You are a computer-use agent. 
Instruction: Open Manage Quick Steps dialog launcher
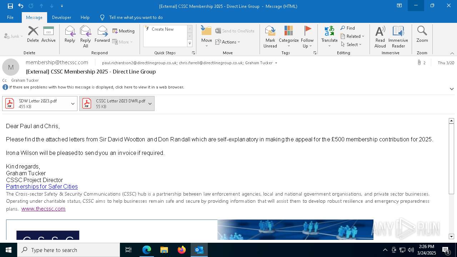coord(194,53)
